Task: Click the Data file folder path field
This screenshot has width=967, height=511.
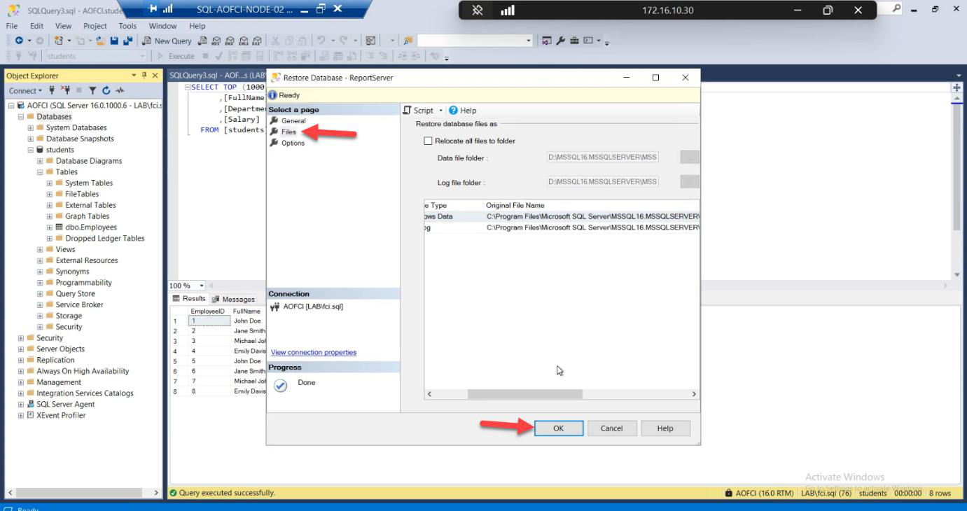Action: click(602, 157)
